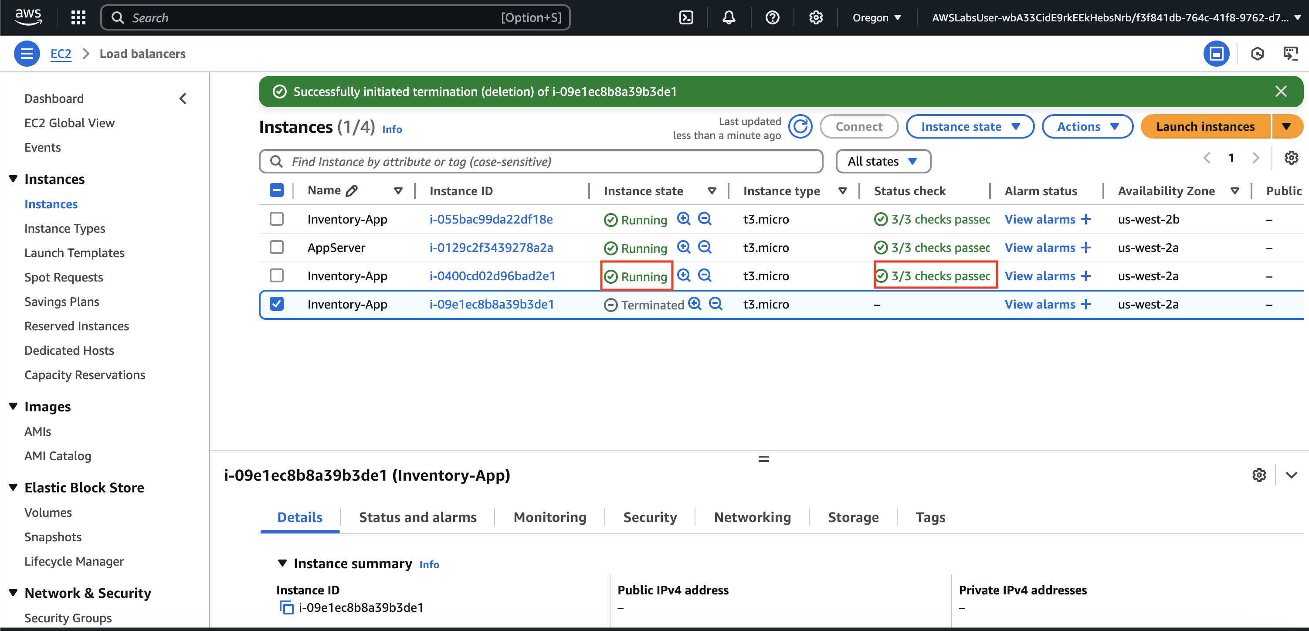The width and height of the screenshot is (1309, 631).
Task: Click the edit Name pencil icon
Action: [352, 190]
